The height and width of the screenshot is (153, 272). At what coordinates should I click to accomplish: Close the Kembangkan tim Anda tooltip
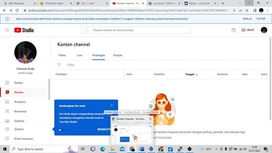(x=112, y=105)
